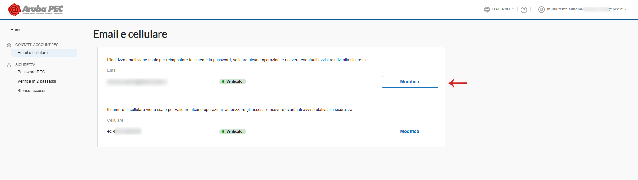Click the user account avatar icon
This screenshot has height=180, width=638.
point(541,9)
